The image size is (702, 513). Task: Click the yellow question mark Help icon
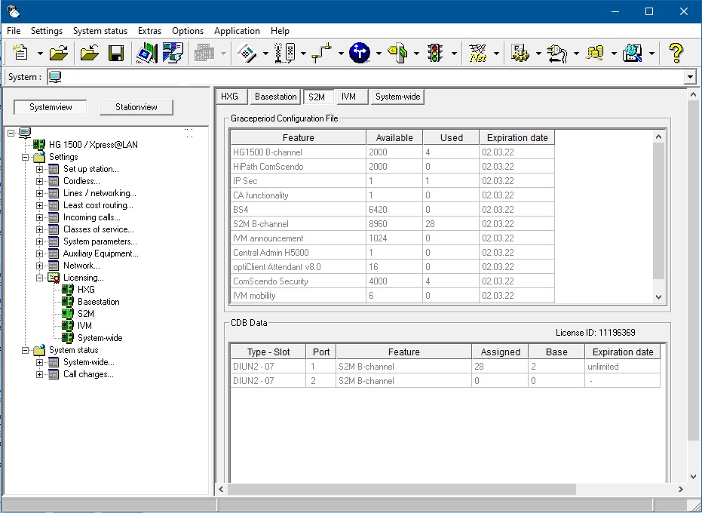pyautogui.click(x=676, y=54)
